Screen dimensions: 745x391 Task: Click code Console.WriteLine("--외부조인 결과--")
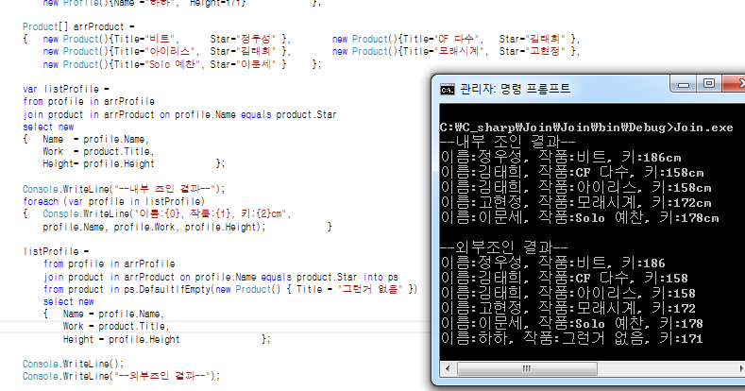(x=122, y=376)
